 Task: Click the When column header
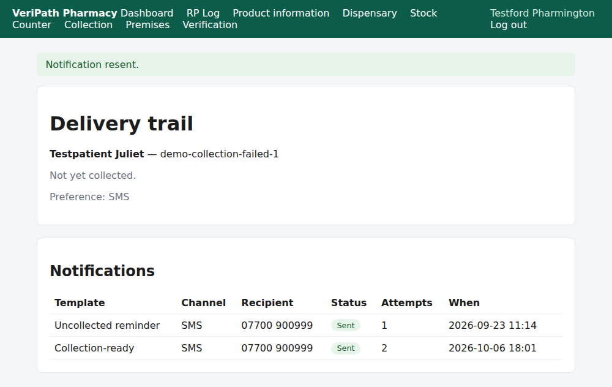[464, 302]
